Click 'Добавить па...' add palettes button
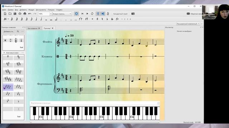The width and height of the screenshot is (229, 128). [9, 31]
